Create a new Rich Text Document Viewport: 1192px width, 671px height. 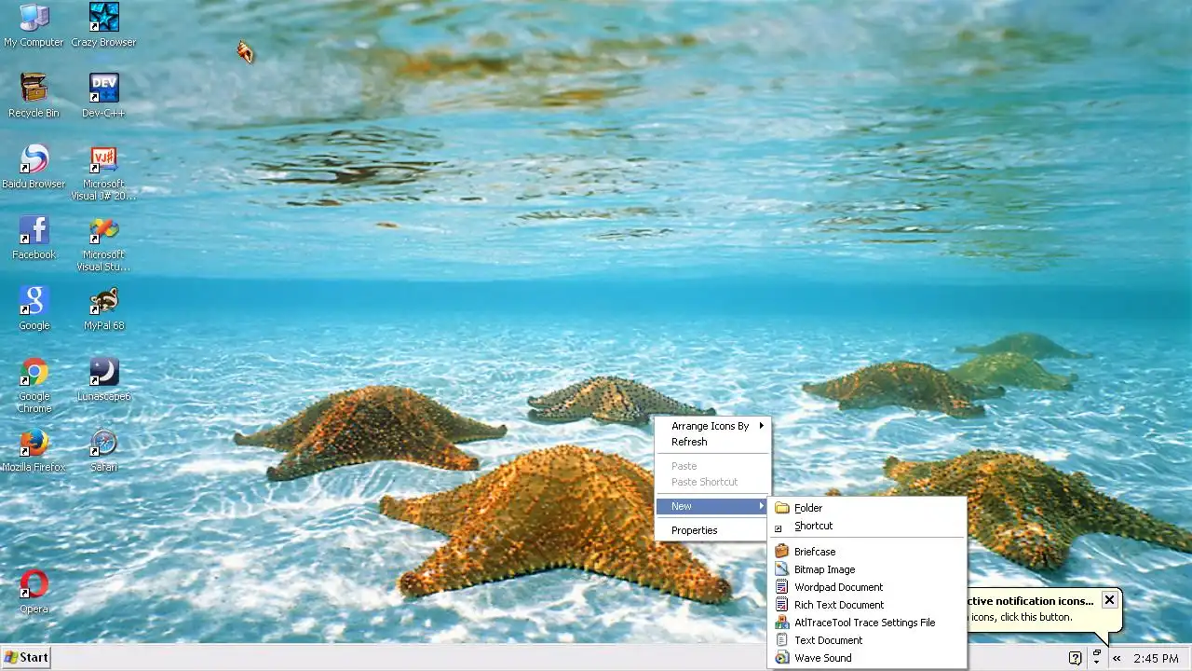click(867, 605)
